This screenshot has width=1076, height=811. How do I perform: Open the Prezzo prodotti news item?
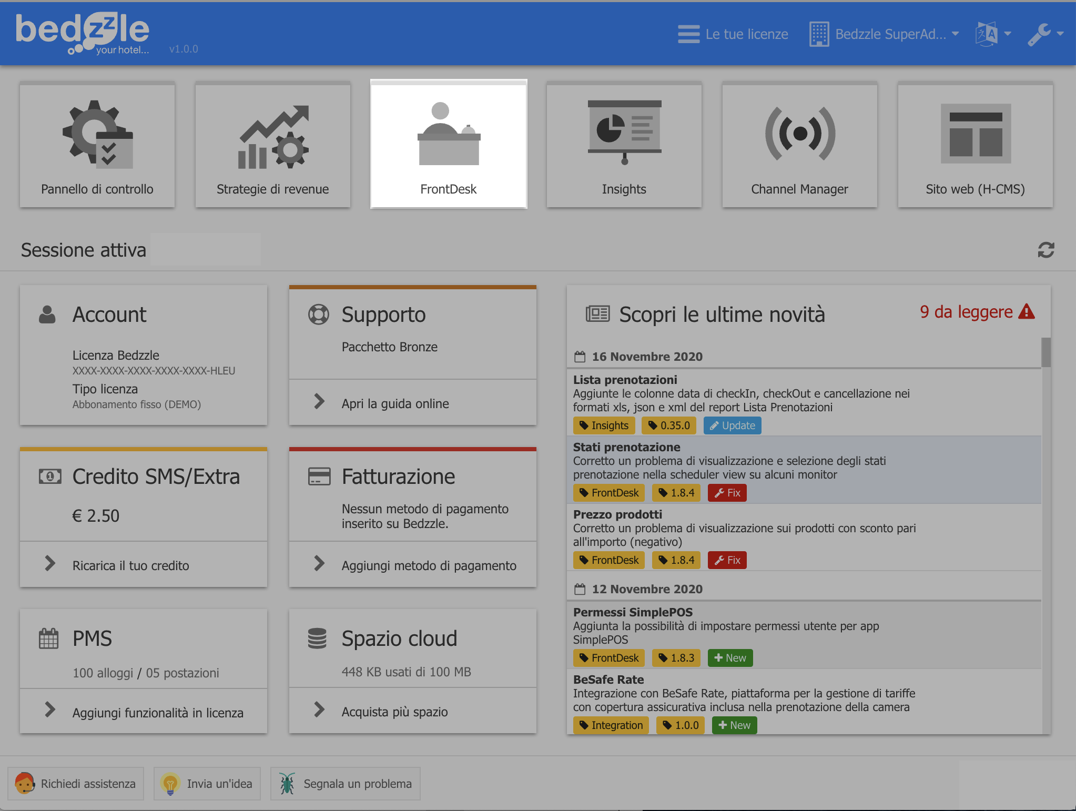[804, 537]
